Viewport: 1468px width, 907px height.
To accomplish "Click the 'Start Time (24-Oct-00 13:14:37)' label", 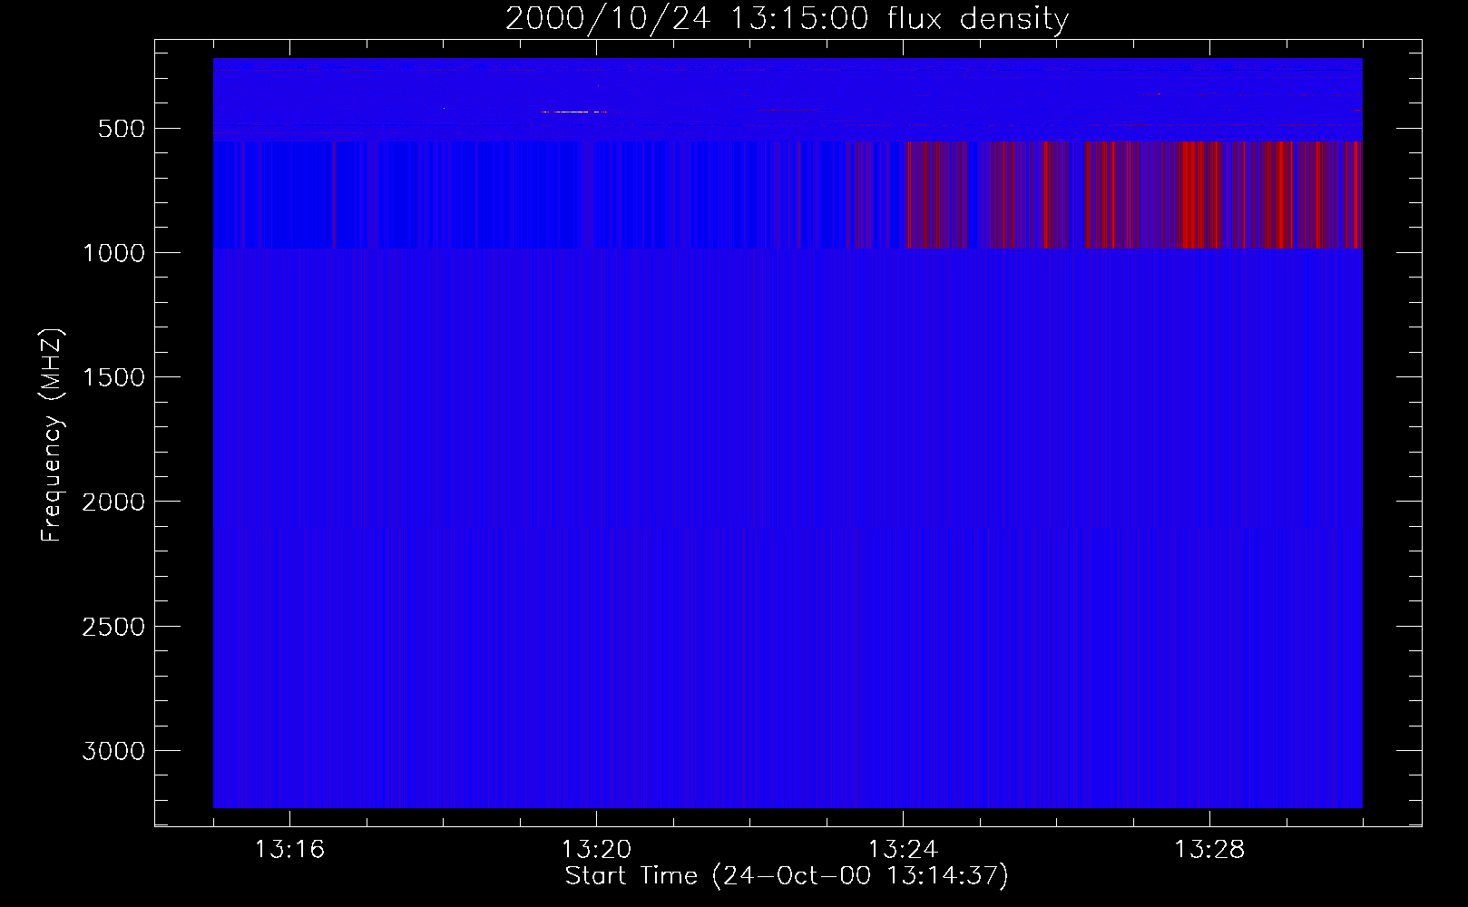I will point(787,876).
